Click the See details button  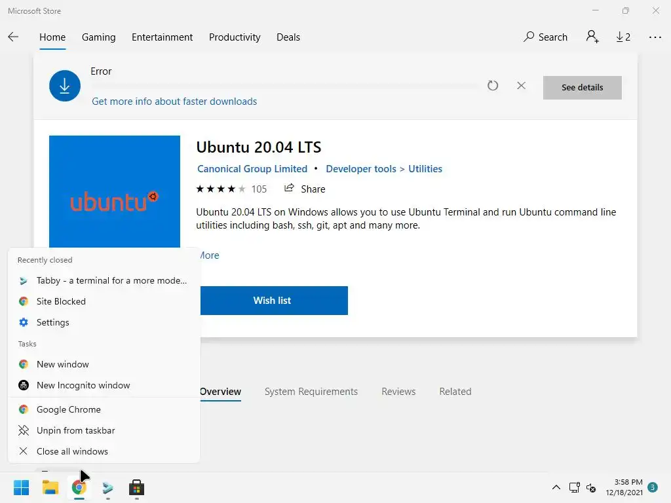[x=582, y=88]
